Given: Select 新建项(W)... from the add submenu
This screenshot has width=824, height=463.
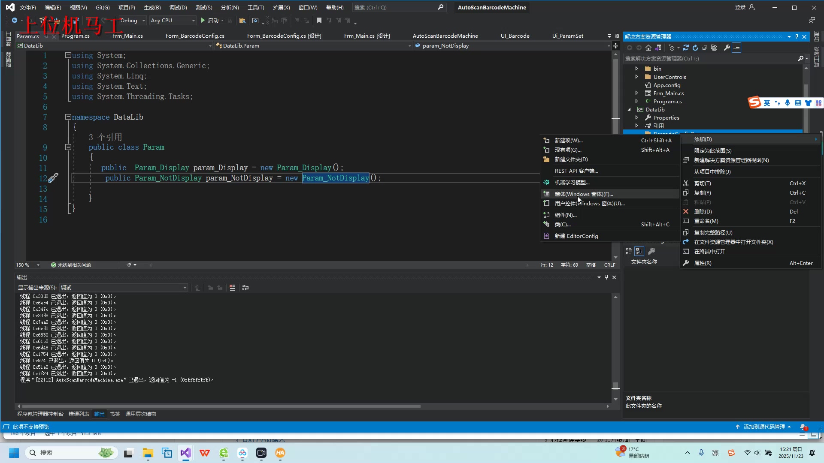Looking at the screenshot, I should [x=610, y=140].
